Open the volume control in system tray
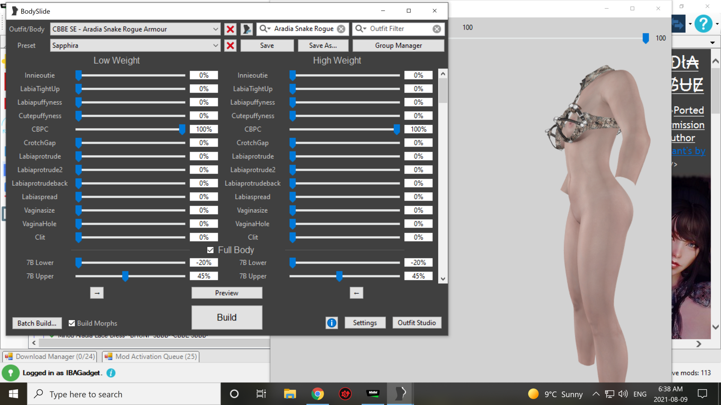Viewport: 721px width, 405px height. pyautogui.click(x=623, y=394)
